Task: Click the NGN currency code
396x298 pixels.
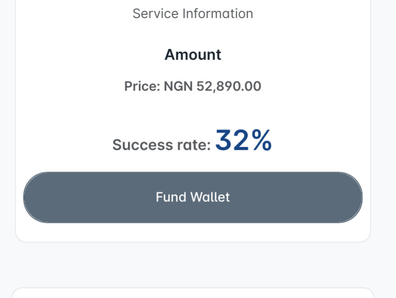Action: 178,86
